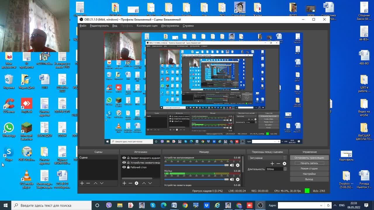Remove the scene transition with the minus icon
Screen dimensions: 374x210
(x=278, y=164)
